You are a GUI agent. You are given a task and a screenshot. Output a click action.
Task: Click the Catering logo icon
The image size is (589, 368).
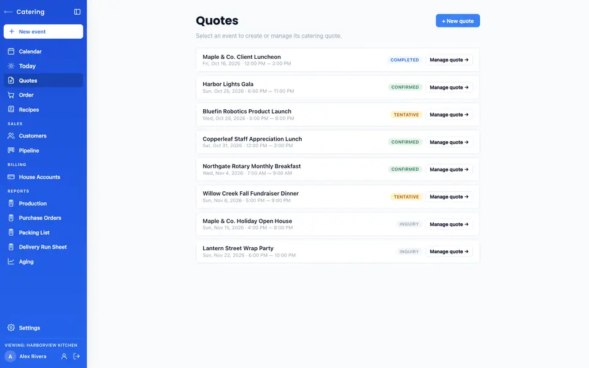[x=8, y=12]
